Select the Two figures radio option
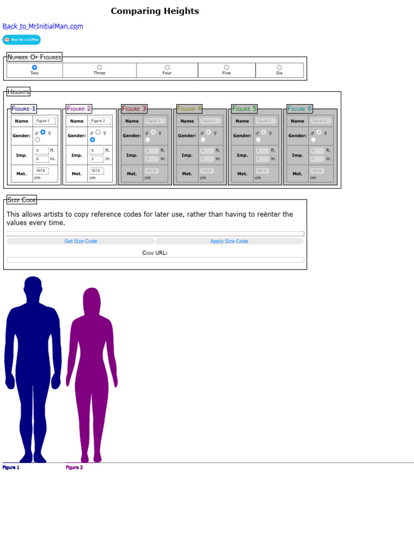Viewport: 414px width, 552px height. pos(34,67)
